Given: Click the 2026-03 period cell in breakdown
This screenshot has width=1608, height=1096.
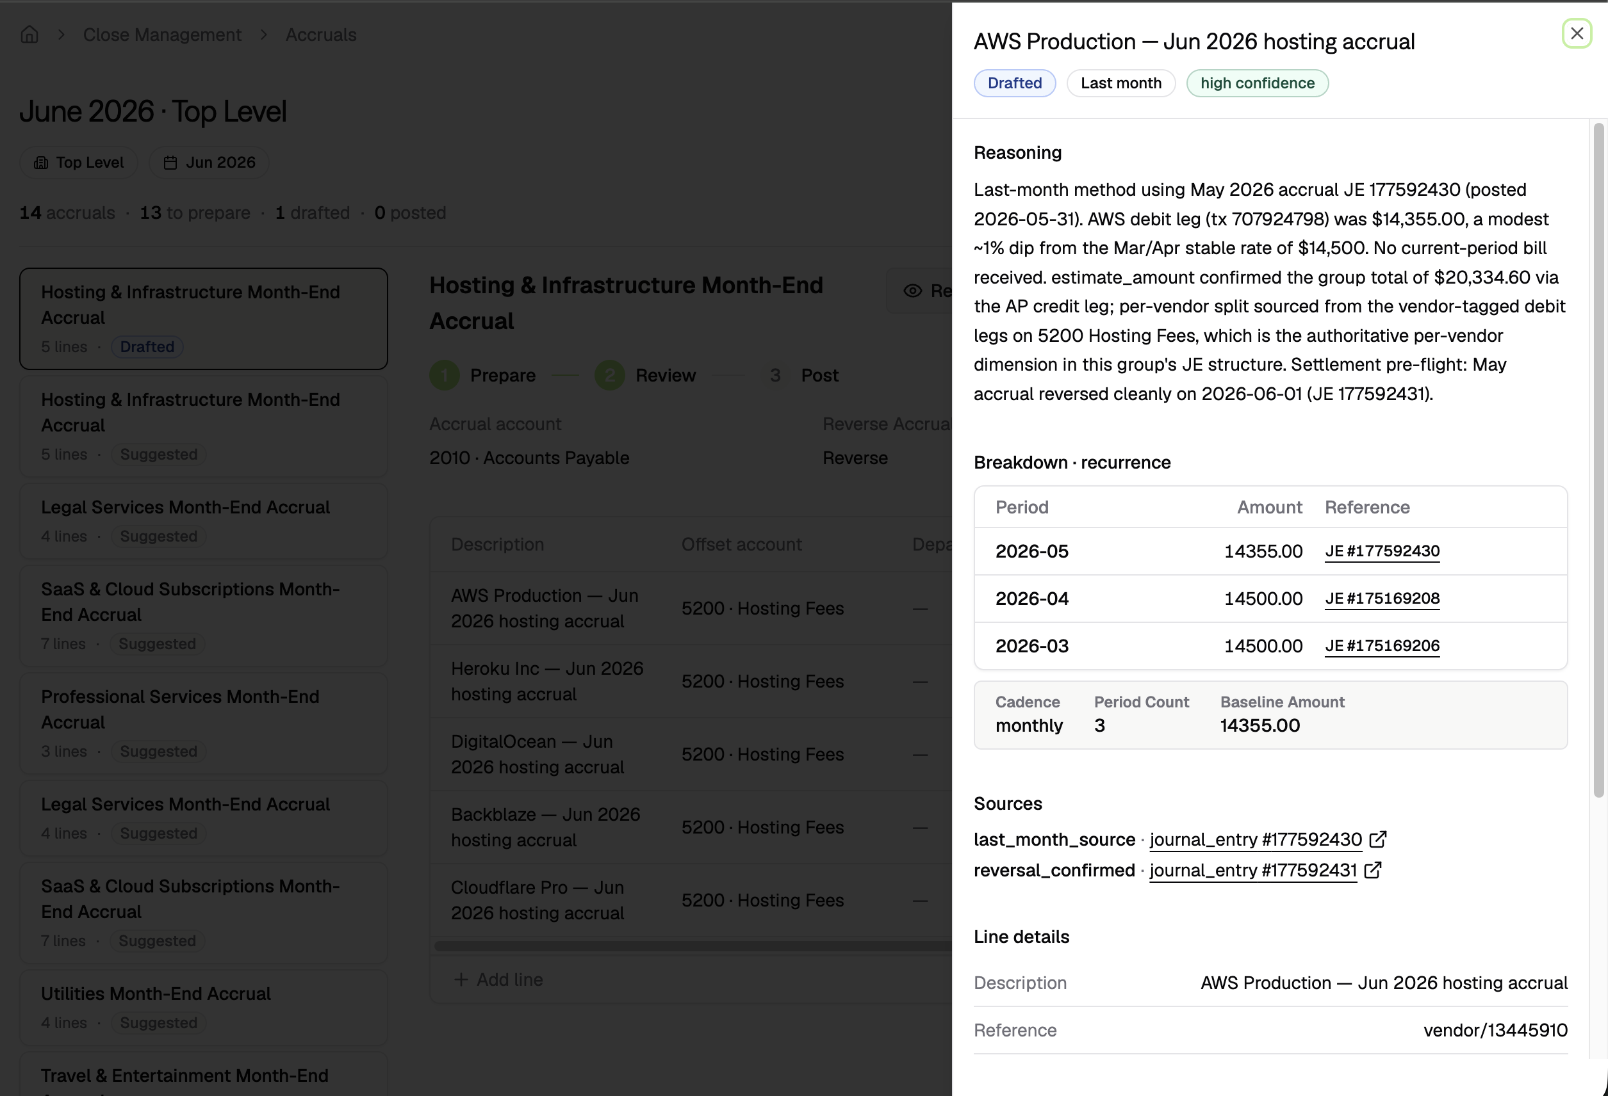Looking at the screenshot, I should (x=1031, y=645).
